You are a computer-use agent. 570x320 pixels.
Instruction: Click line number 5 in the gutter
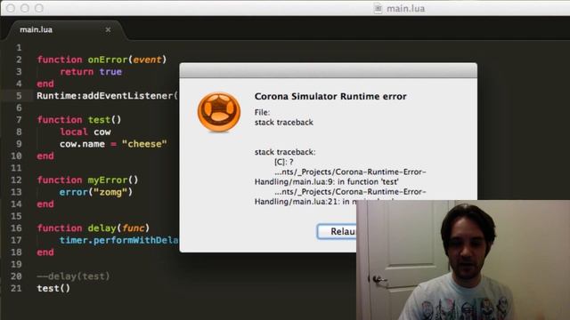[x=19, y=96]
